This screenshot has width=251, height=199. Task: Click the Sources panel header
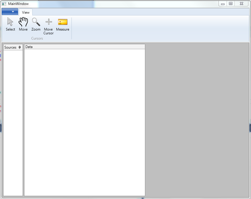(13, 47)
